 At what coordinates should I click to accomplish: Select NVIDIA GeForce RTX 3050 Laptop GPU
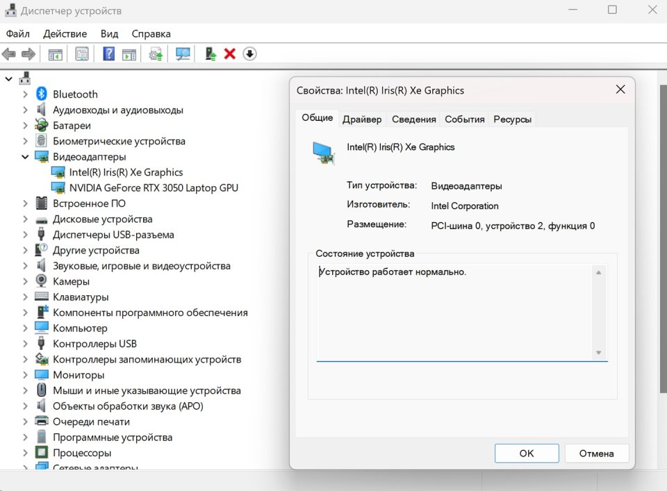[154, 188]
